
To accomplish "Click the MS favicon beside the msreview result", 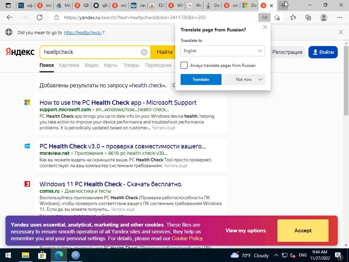I will (27, 146).
